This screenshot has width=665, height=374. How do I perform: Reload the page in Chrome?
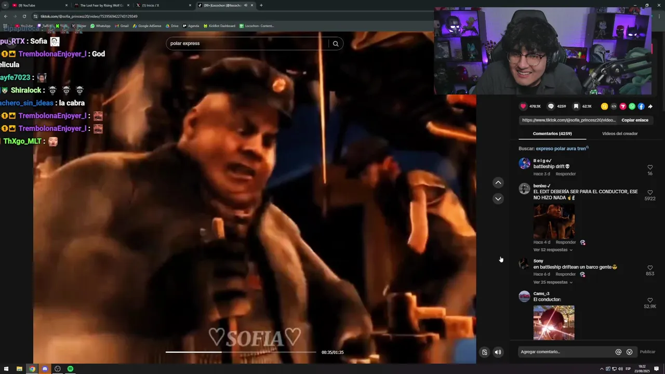click(x=24, y=16)
